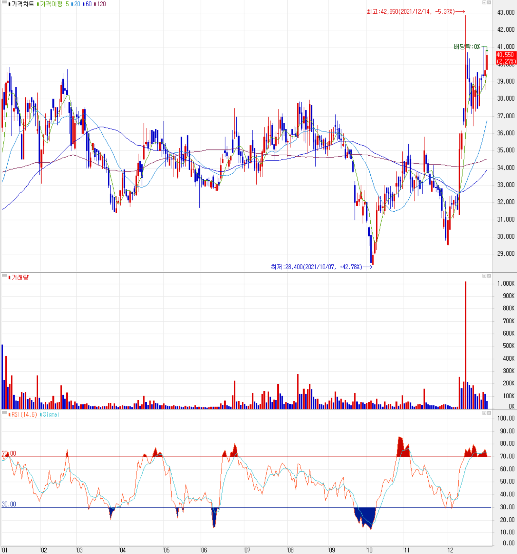Click the month 12 label on time axis
The image size is (517, 554).
coord(450,550)
